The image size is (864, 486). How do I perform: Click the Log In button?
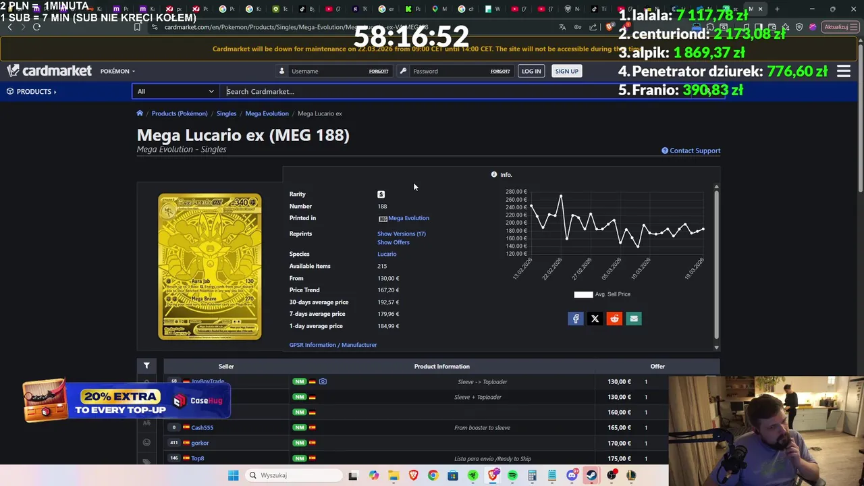click(531, 71)
